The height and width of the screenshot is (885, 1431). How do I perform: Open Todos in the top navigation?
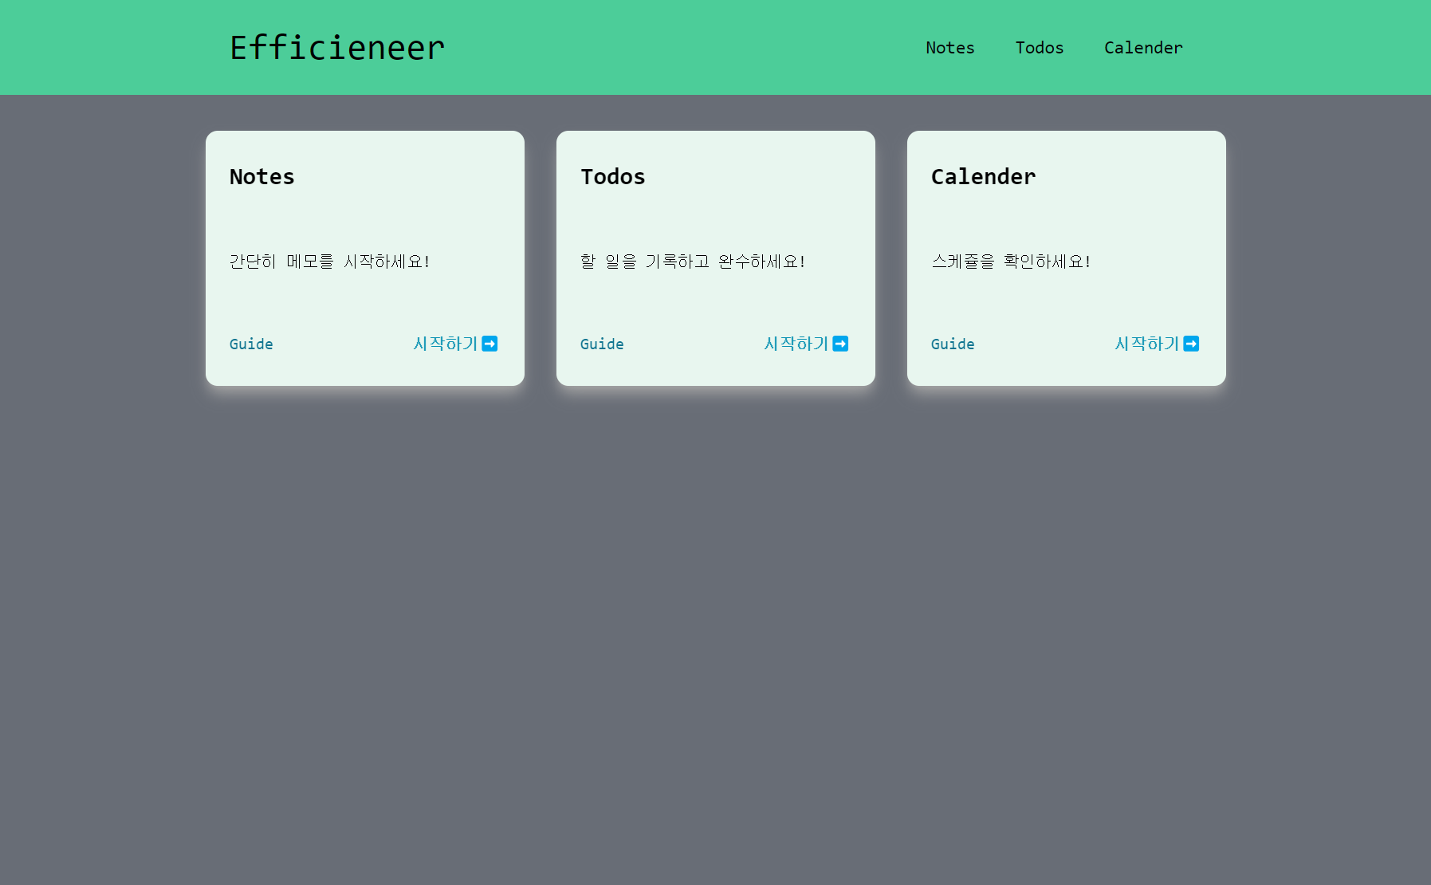1040,48
